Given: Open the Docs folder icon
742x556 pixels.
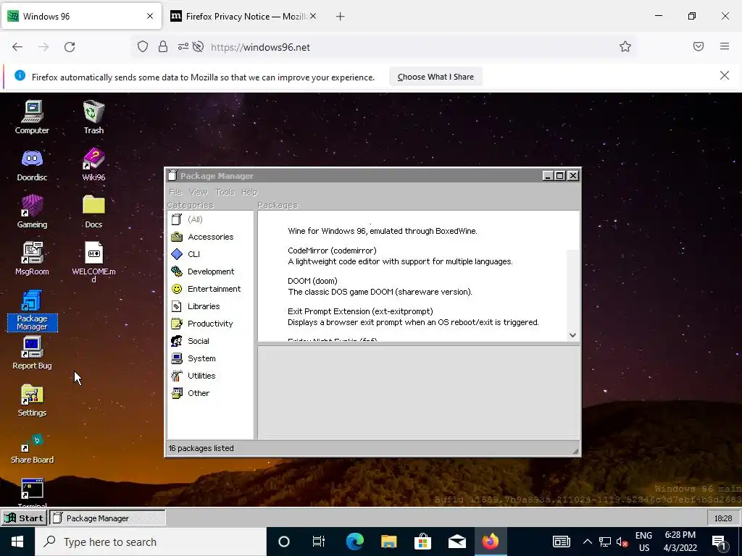Looking at the screenshot, I should 93,211.
